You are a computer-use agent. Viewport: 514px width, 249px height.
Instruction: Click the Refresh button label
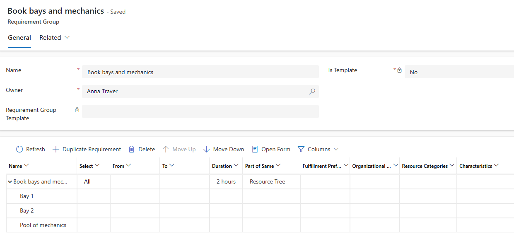[x=36, y=149]
